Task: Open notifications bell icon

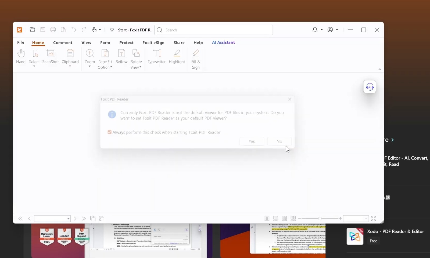Action: pos(315,30)
